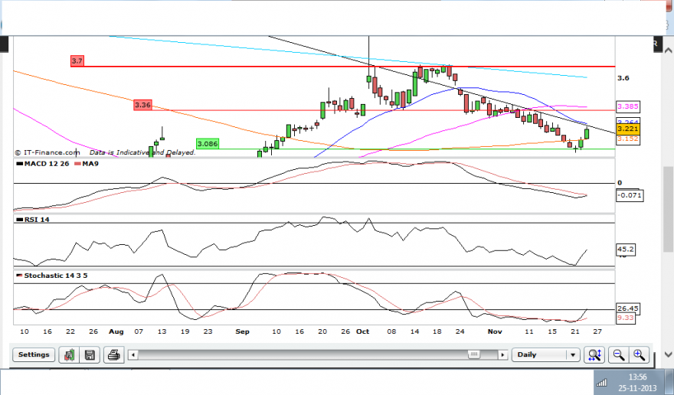The width and height of the screenshot is (674, 395).
Task: Click the Stochastic signal value 9.33
Action: tap(626, 318)
